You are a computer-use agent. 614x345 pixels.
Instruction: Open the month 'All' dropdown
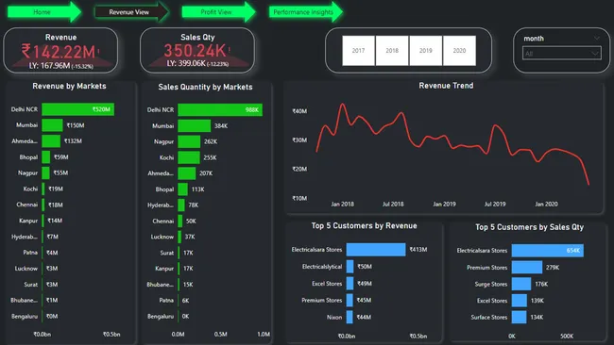point(562,53)
